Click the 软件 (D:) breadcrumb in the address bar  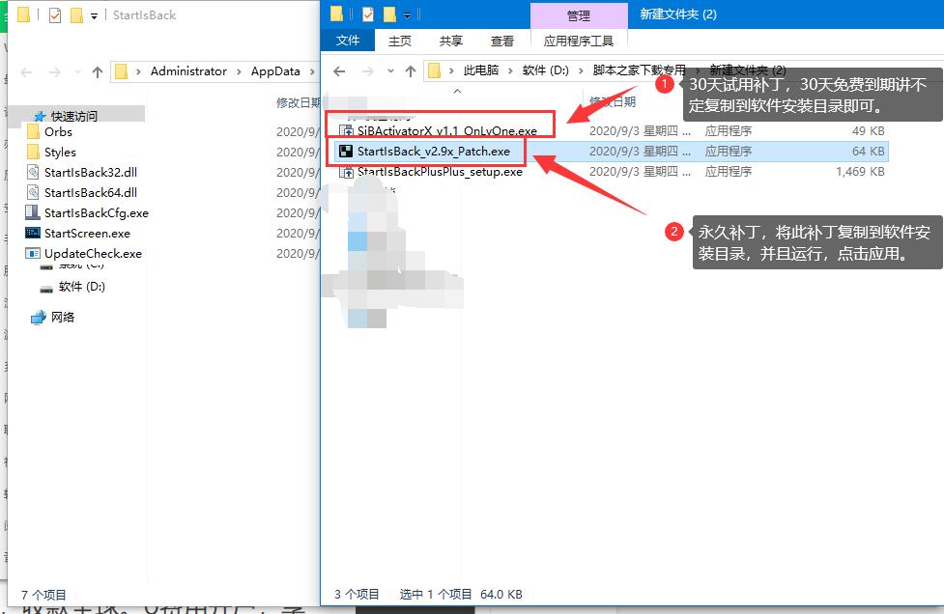546,70
